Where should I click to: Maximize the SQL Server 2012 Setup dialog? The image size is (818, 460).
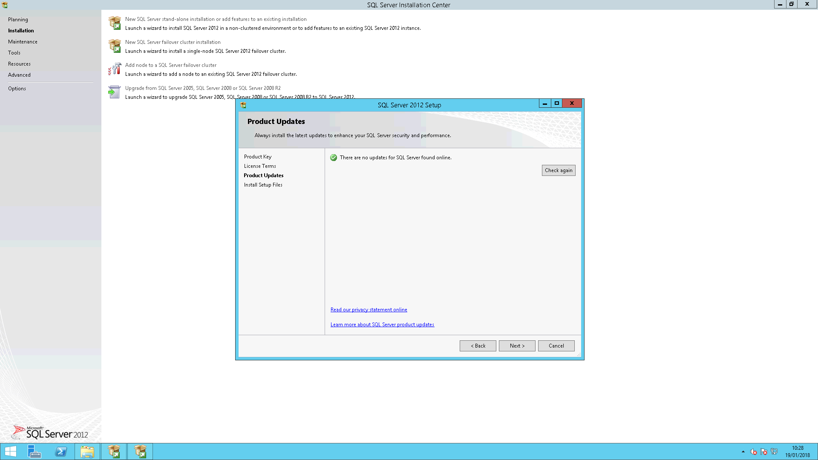click(557, 103)
